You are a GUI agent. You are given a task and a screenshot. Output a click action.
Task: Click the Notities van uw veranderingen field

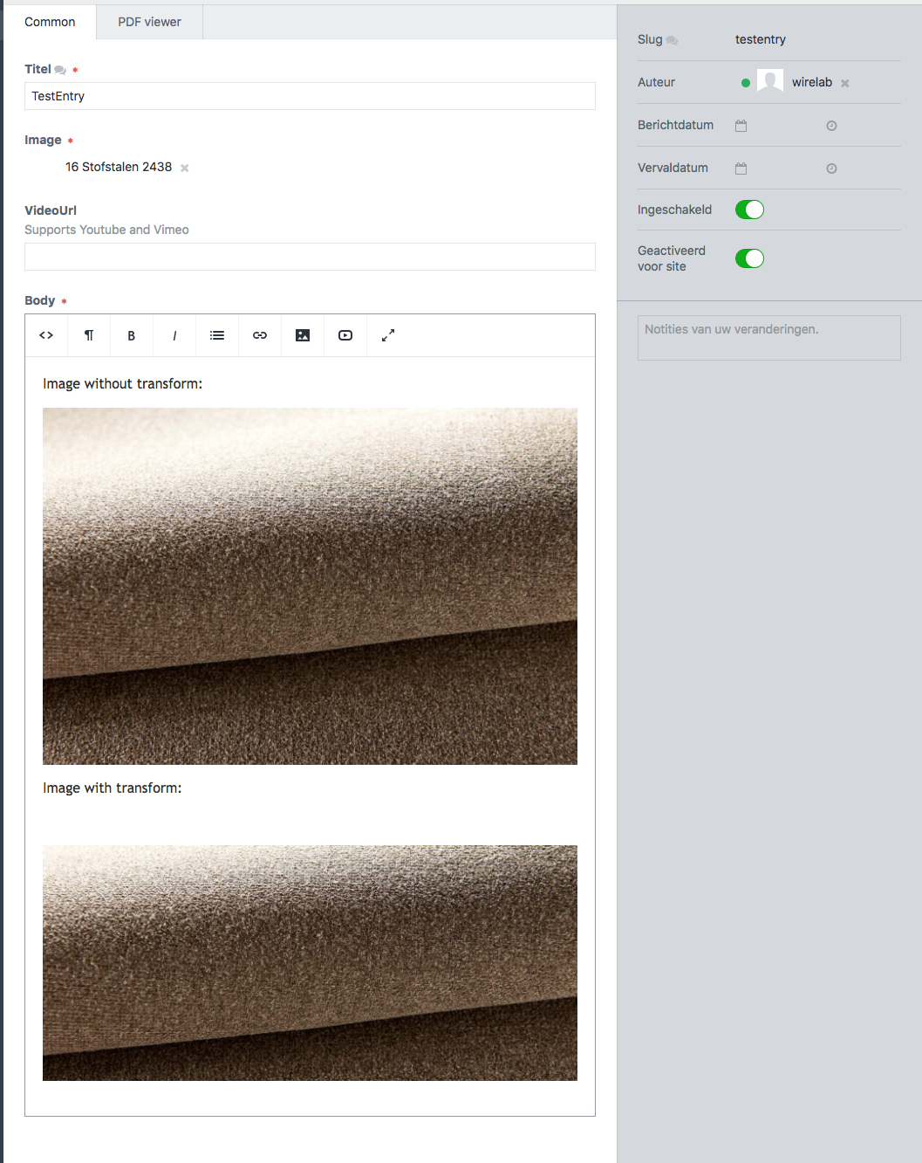click(x=768, y=337)
